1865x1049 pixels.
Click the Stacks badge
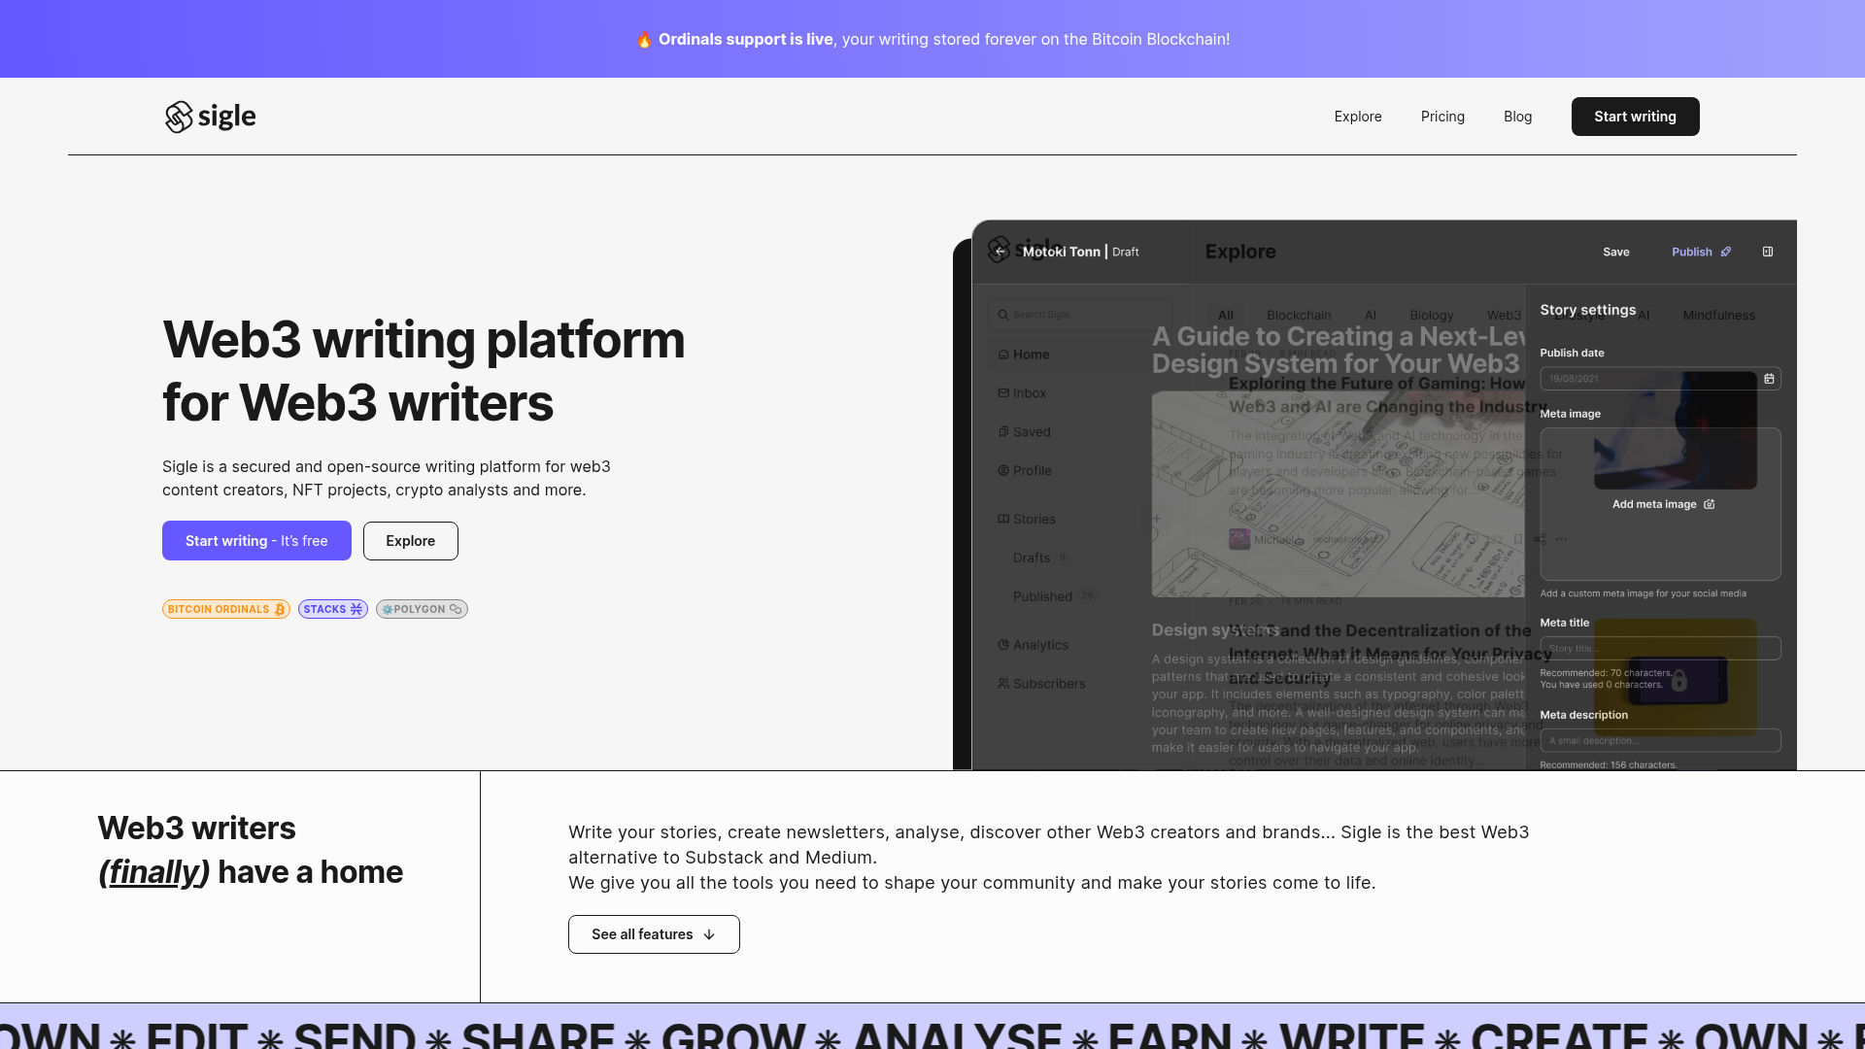[x=333, y=609]
